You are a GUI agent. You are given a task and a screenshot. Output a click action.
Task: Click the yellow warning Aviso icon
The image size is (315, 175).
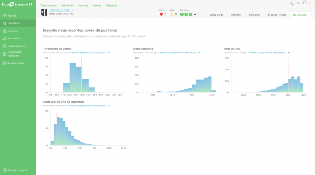[x=172, y=14]
